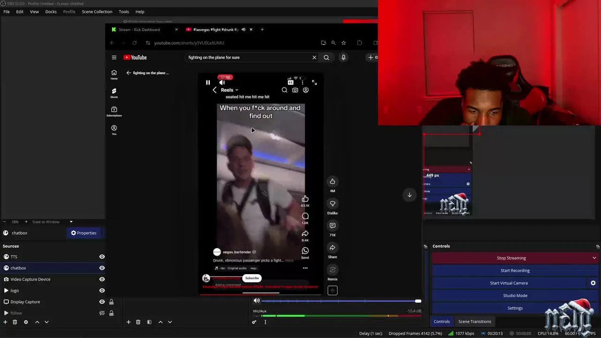Open scene filters icon
Screen dimensions: 601x338
pos(149,322)
